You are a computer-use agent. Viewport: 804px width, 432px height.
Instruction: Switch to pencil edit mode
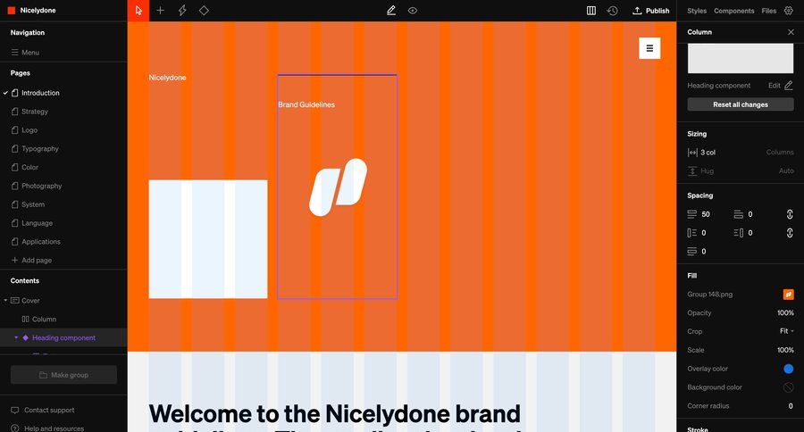coord(390,10)
